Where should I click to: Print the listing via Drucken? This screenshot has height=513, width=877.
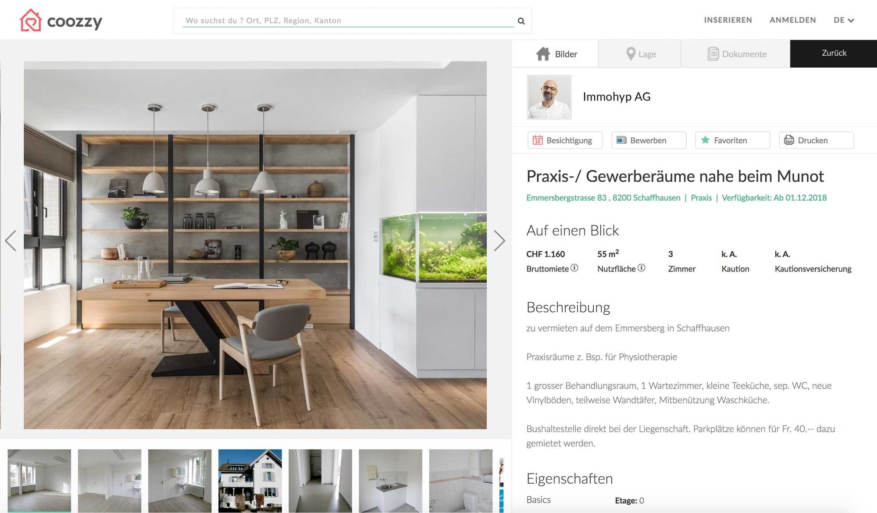(816, 140)
